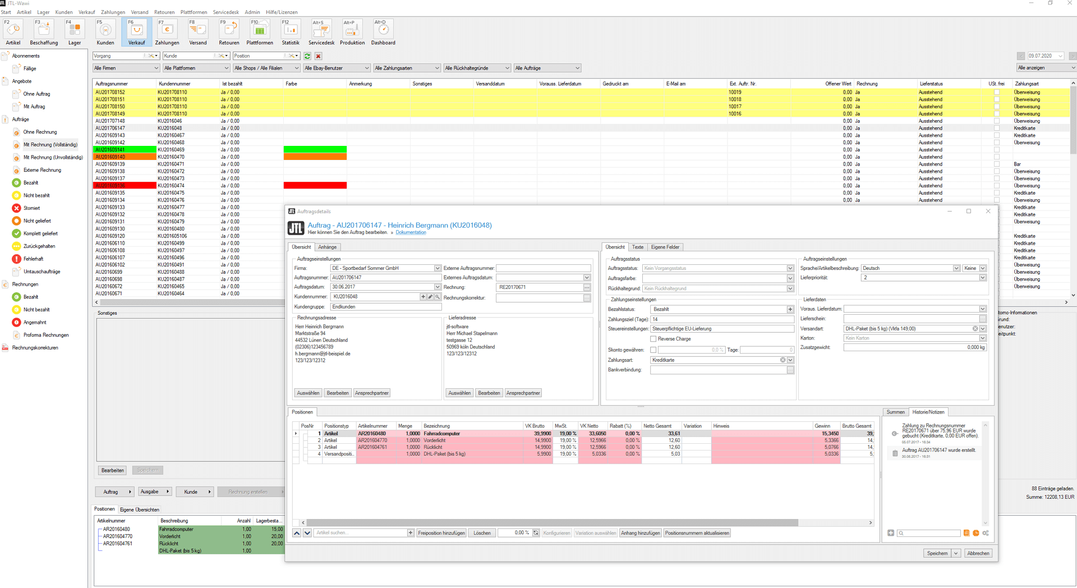1077x588 pixels.
Task: Expand the Auftragsstatus dropdown
Action: pos(790,268)
